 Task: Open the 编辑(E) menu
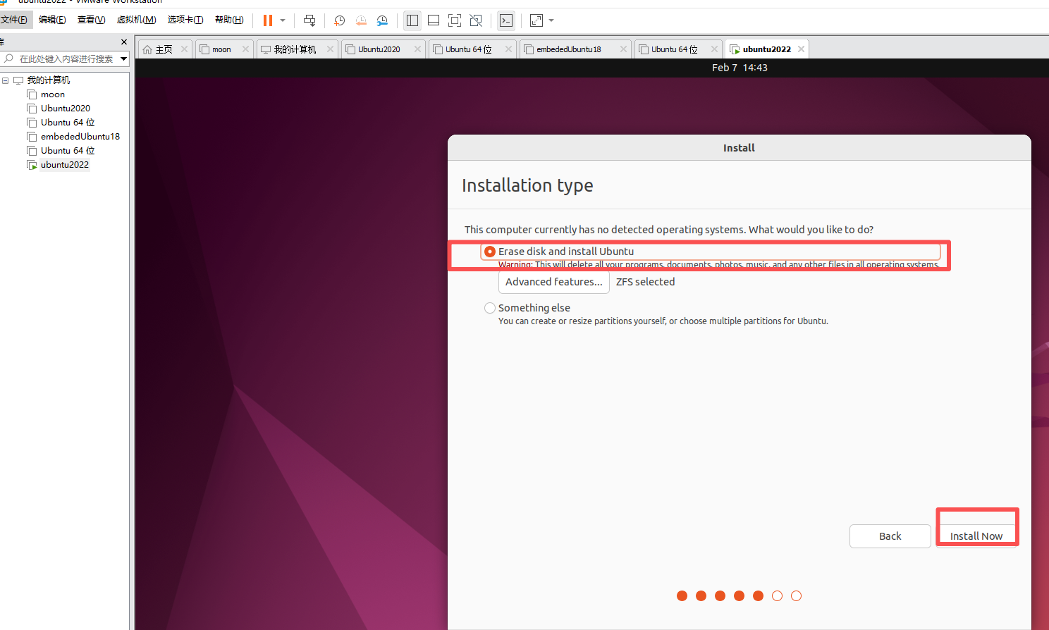tap(52, 20)
